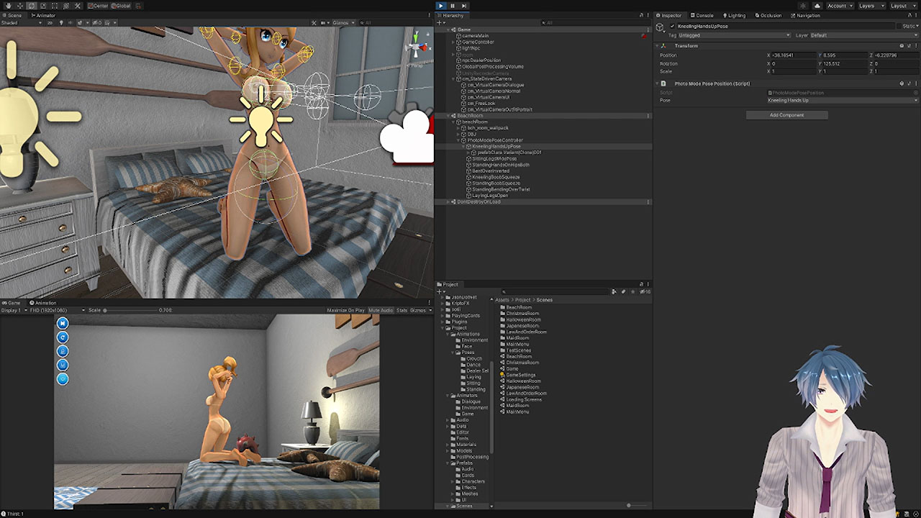Screen dimensions: 921x518
Task: Click the bottom blue heart game button
Action: click(63, 378)
